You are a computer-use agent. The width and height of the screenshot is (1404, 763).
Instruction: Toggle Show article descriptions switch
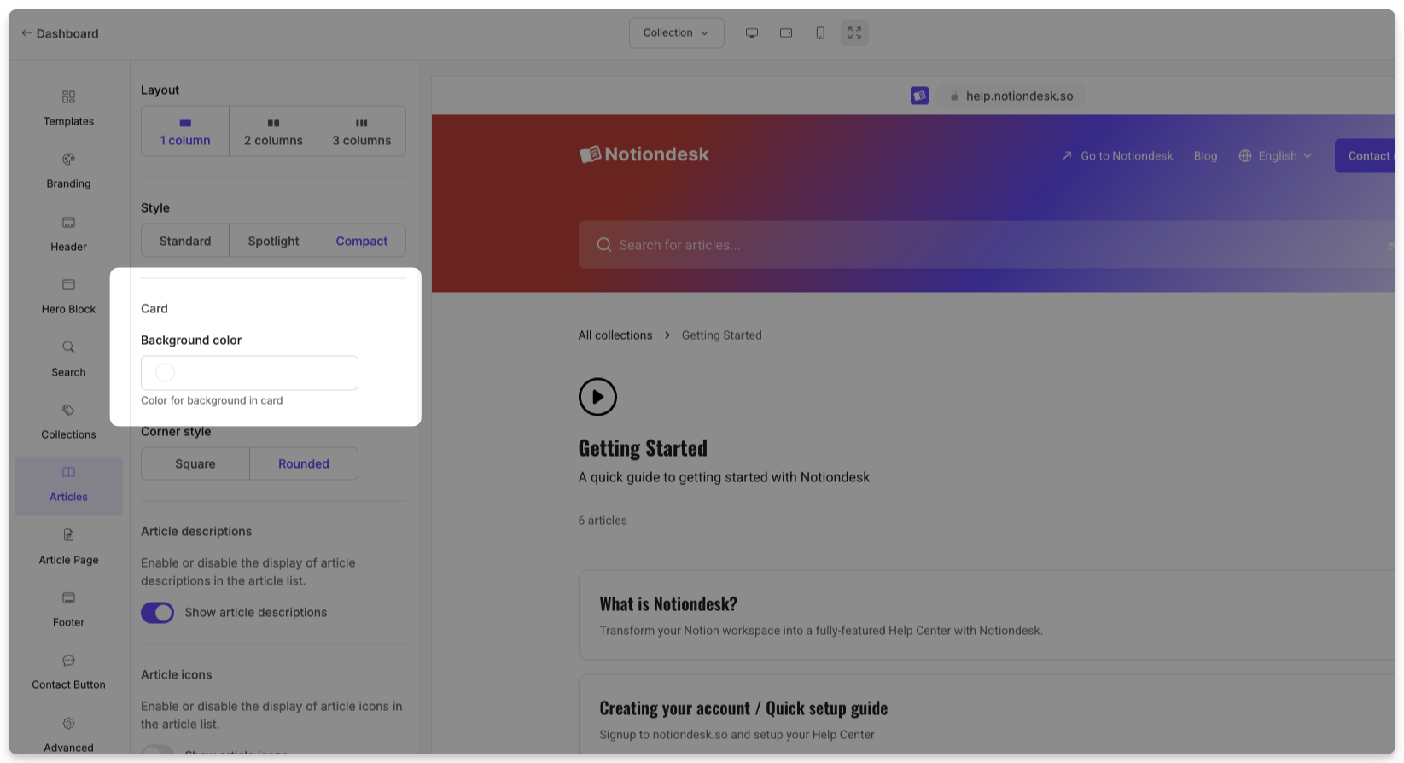coord(157,613)
